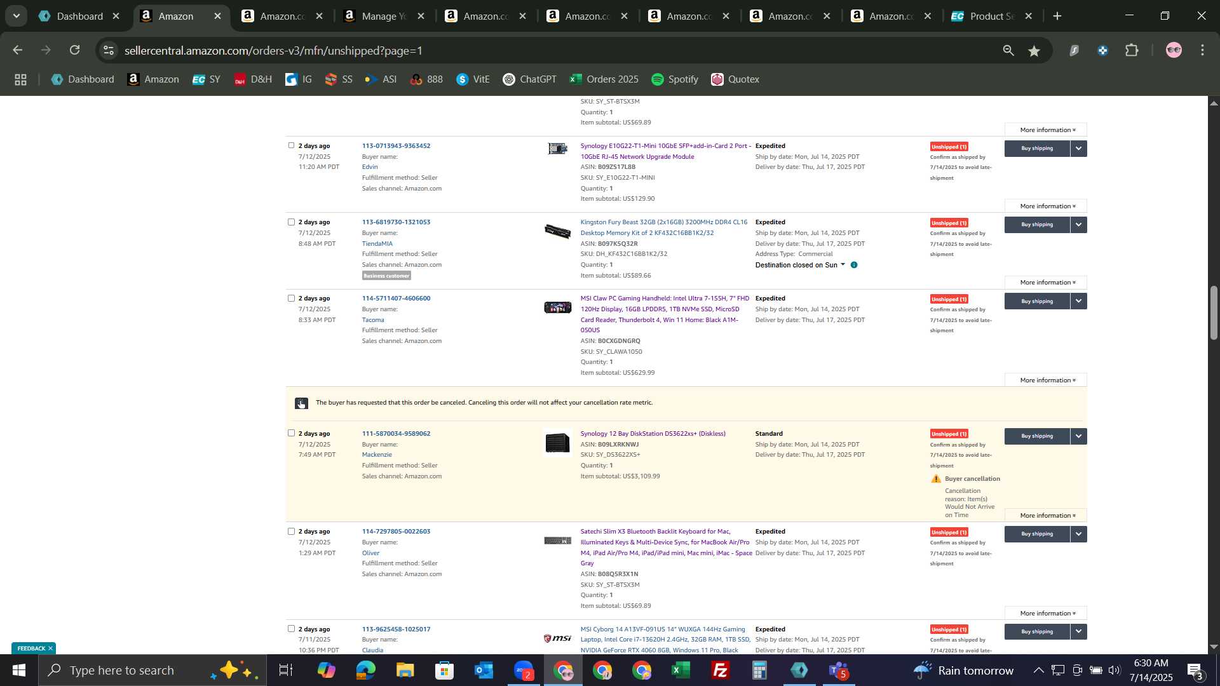
Task: Click Buy shipping for Synology DS3622xs+ order
Action: 1037,436
